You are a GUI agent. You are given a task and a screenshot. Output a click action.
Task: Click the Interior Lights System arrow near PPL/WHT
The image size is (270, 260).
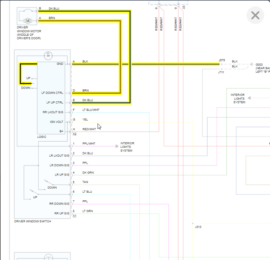(x=117, y=146)
